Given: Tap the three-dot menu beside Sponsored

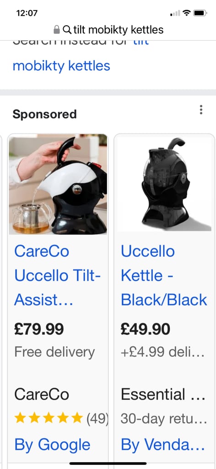Looking at the screenshot, I should point(201,110).
